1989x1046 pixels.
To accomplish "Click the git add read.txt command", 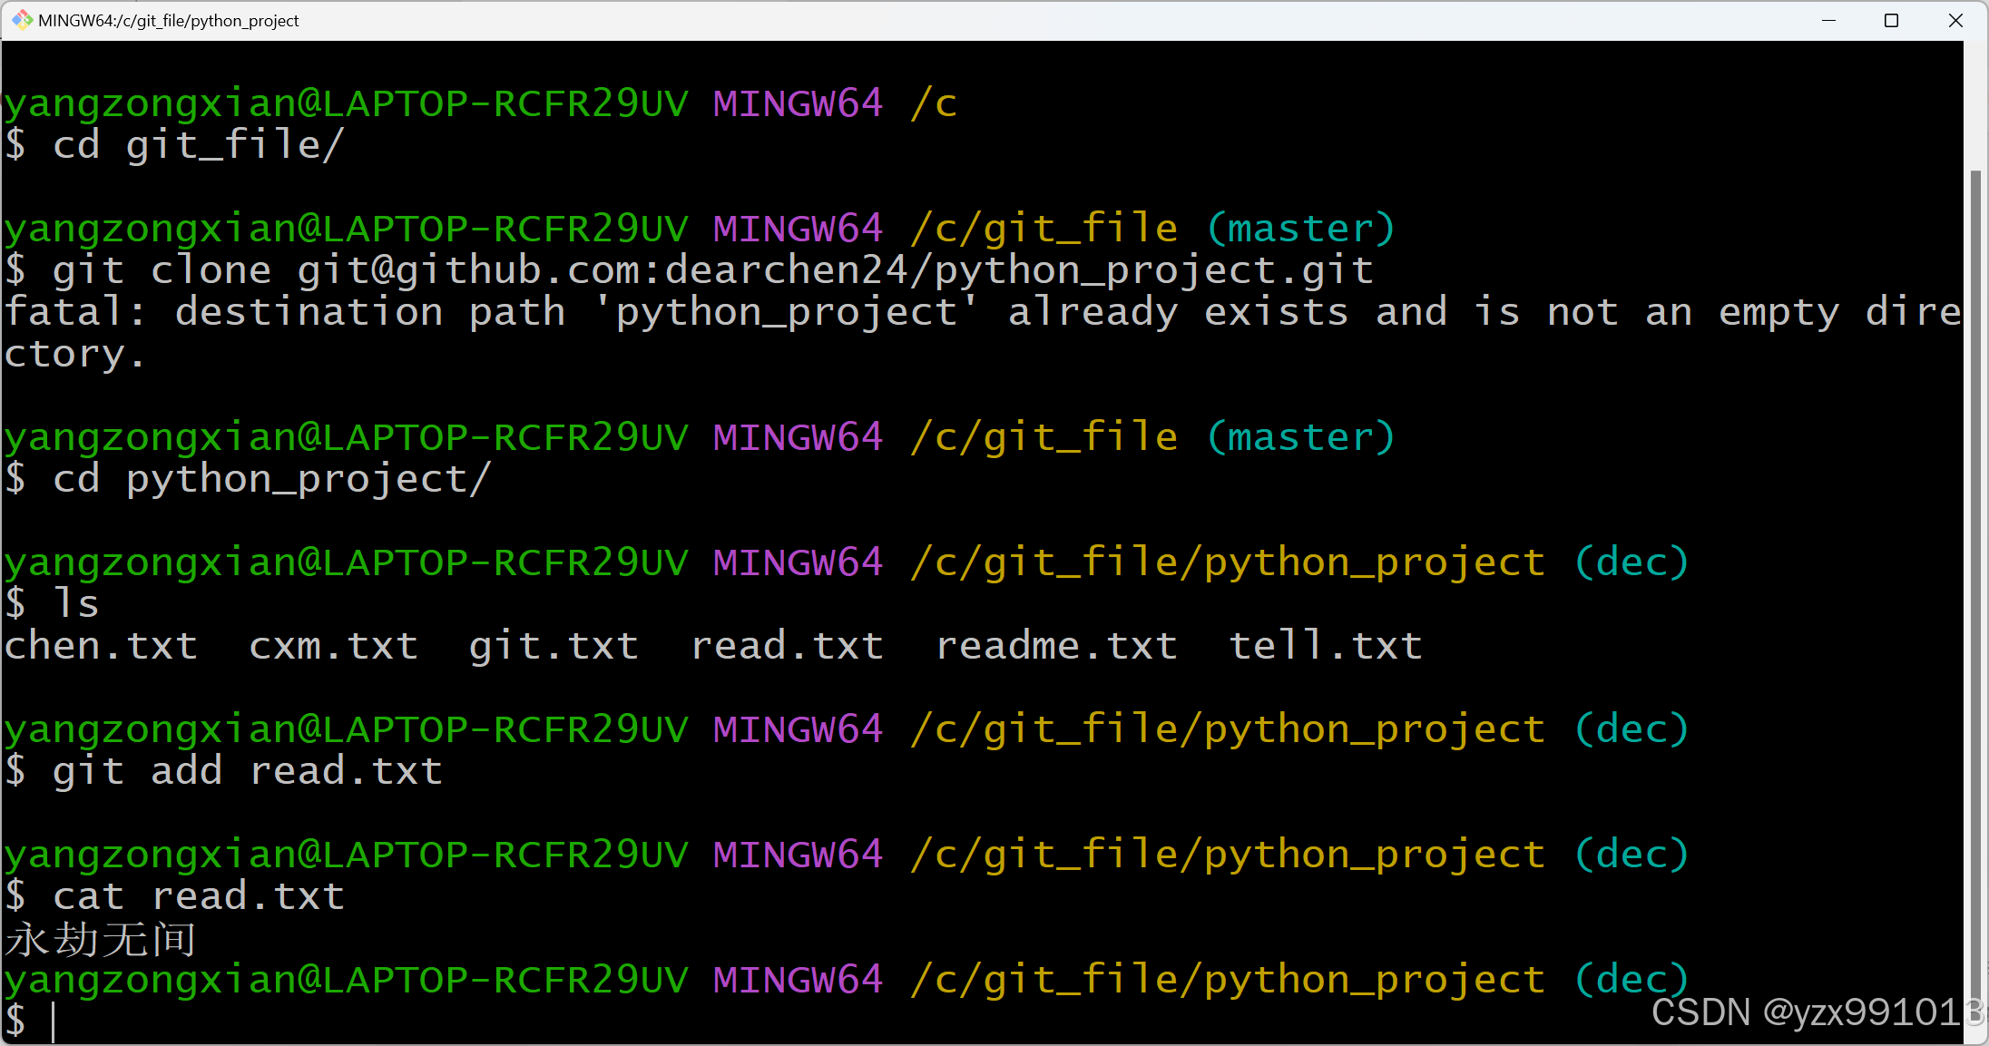I will [247, 771].
